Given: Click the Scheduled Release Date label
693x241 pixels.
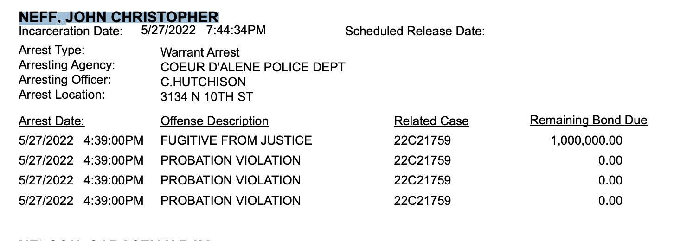Looking at the screenshot, I should point(415,32).
